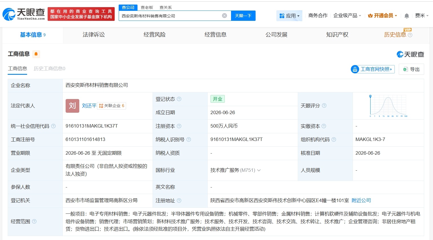This screenshot has width=433, height=240.
Task: Open the 知识产权 tab
Action: [x=337, y=35]
